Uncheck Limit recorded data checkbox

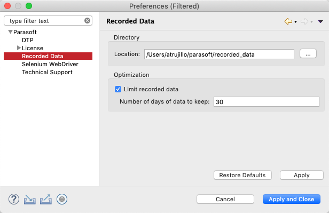pyautogui.click(x=118, y=89)
